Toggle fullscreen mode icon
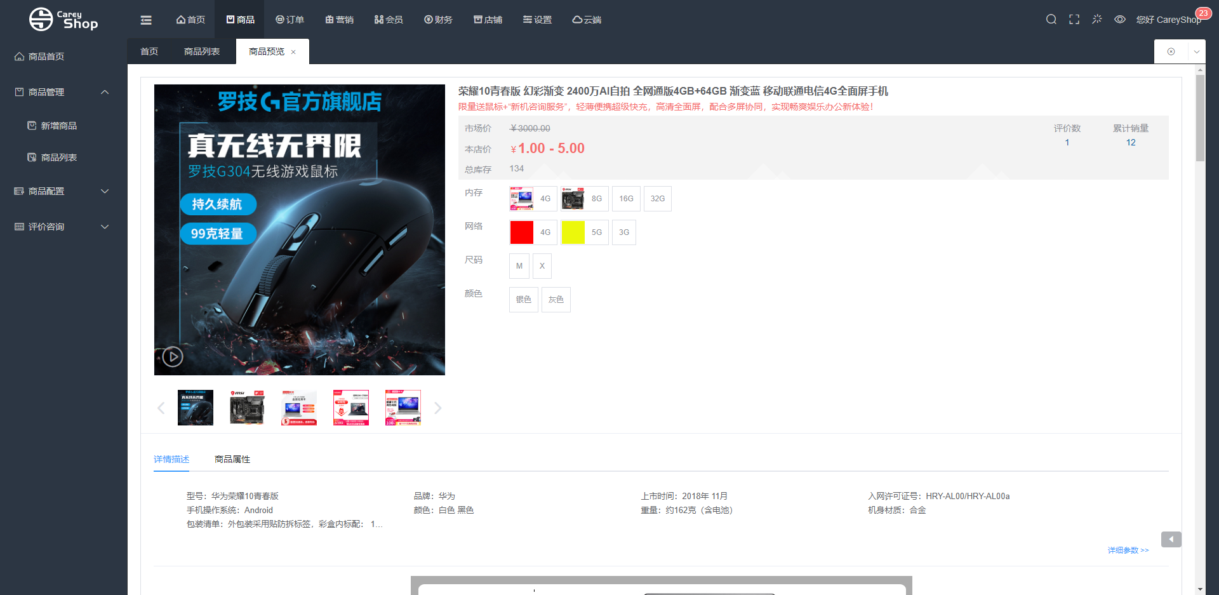 [1074, 19]
